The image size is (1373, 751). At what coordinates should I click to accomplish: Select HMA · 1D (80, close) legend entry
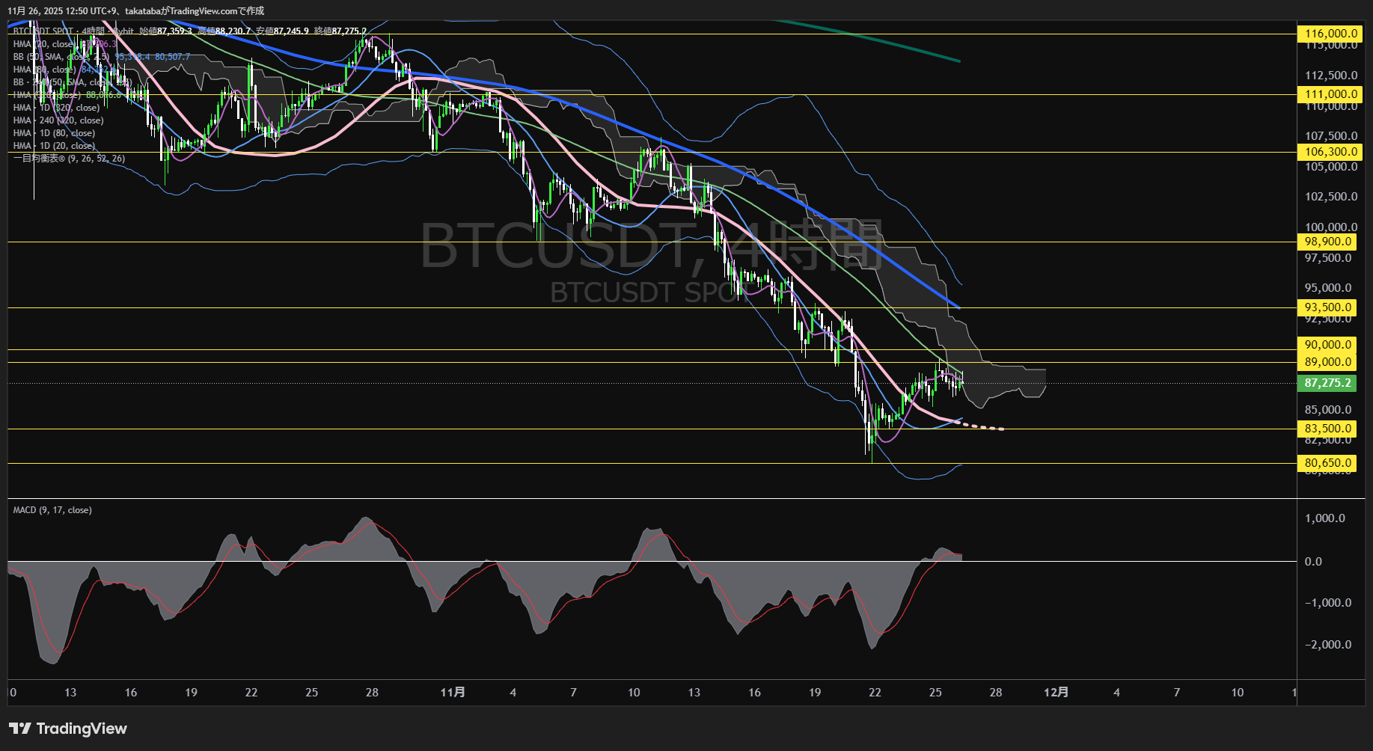[52, 132]
